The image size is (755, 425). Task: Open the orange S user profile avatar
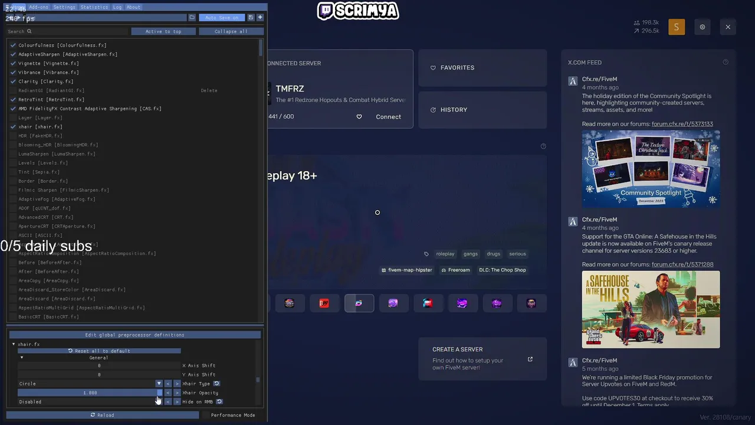pyautogui.click(x=677, y=27)
